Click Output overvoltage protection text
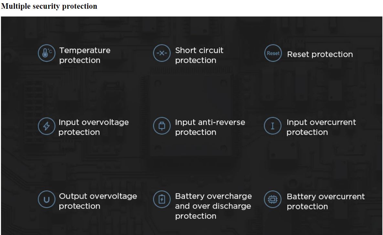 pyautogui.click(x=98, y=201)
